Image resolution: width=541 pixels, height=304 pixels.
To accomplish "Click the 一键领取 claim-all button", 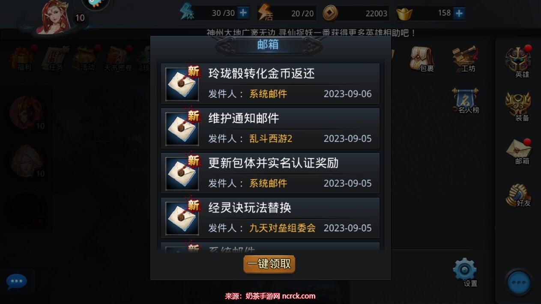I will [x=269, y=264].
